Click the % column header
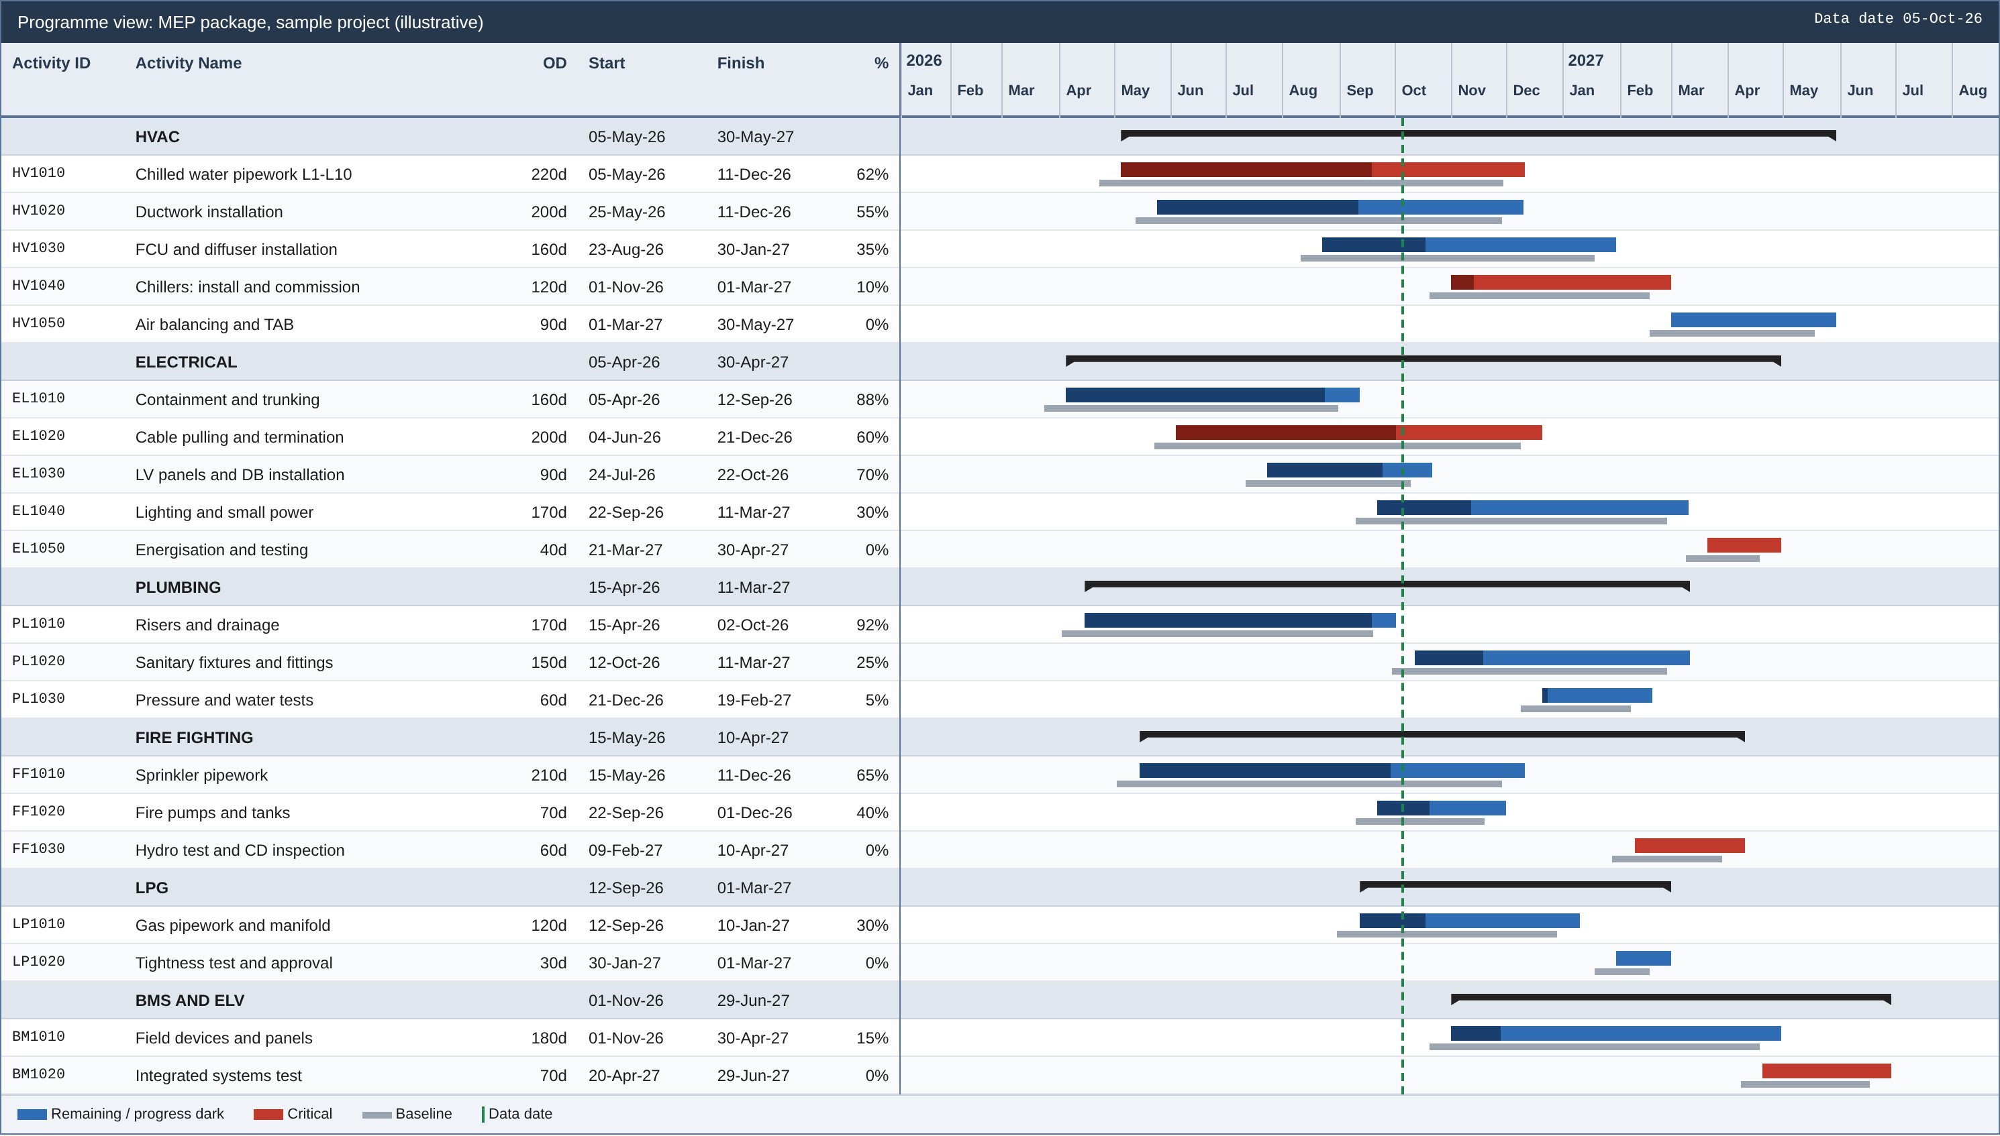 tap(881, 63)
